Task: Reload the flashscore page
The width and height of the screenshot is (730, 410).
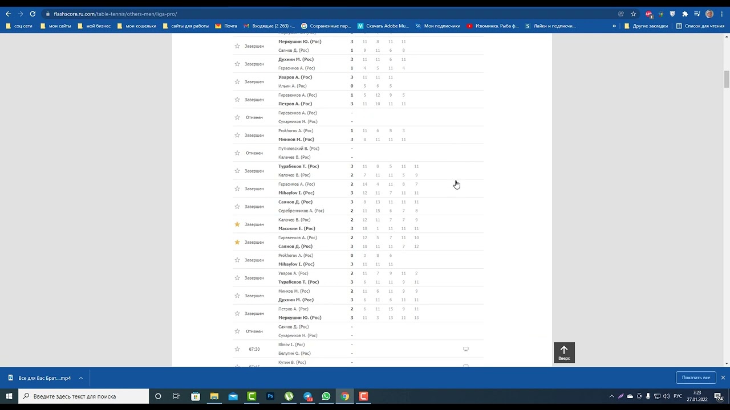Action: pos(33,14)
